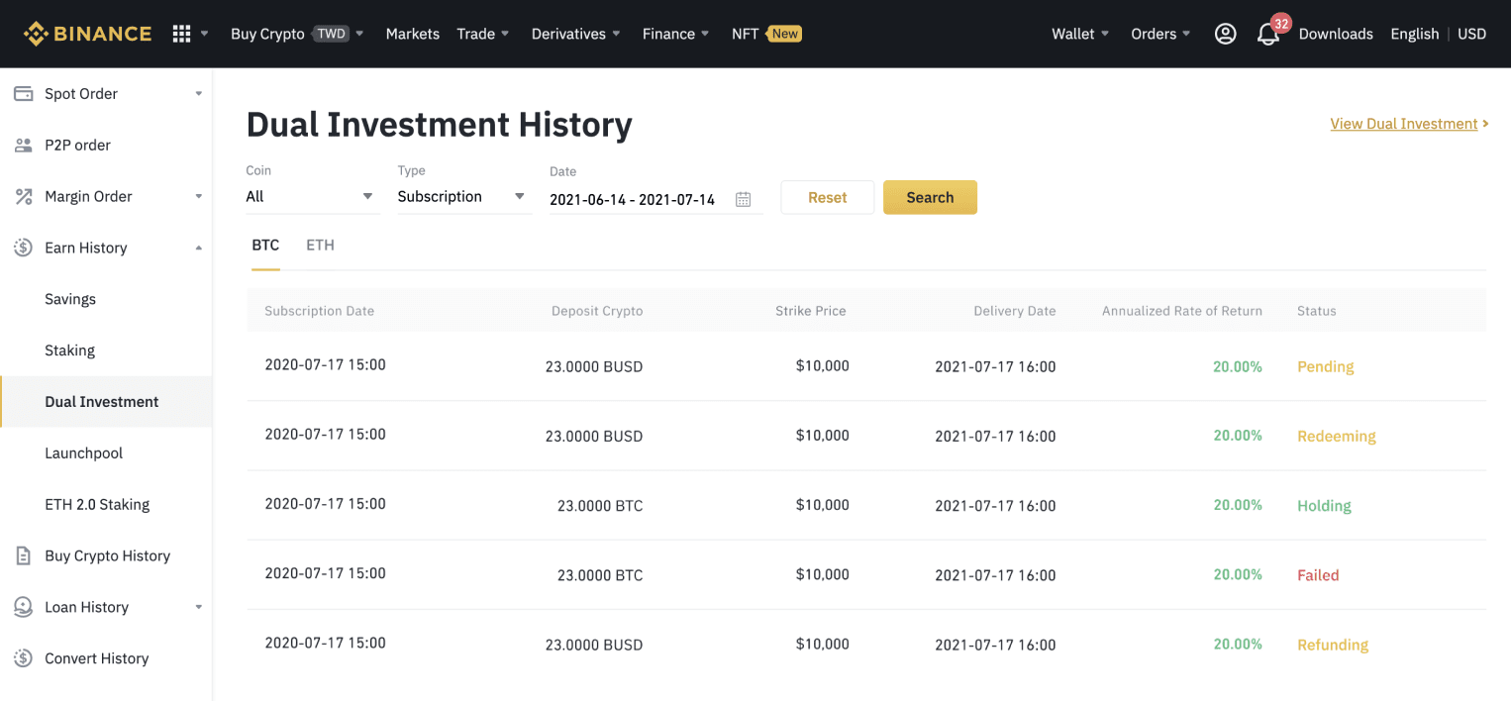Expand the Spot Order sidebar arrow
1511x701 pixels.
pyautogui.click(x=198, y=94)
